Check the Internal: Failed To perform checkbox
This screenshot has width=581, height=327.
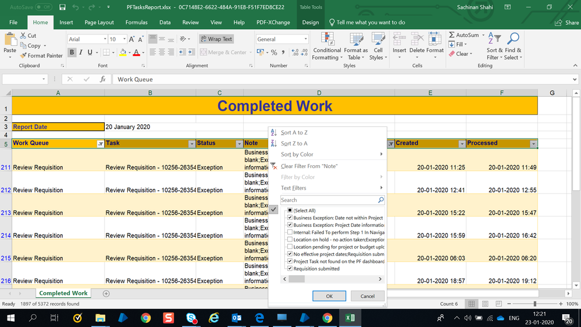[x=290, y=232]
